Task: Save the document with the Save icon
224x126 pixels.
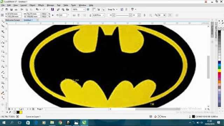Action: pyautogui.click(x=12, y=9)
